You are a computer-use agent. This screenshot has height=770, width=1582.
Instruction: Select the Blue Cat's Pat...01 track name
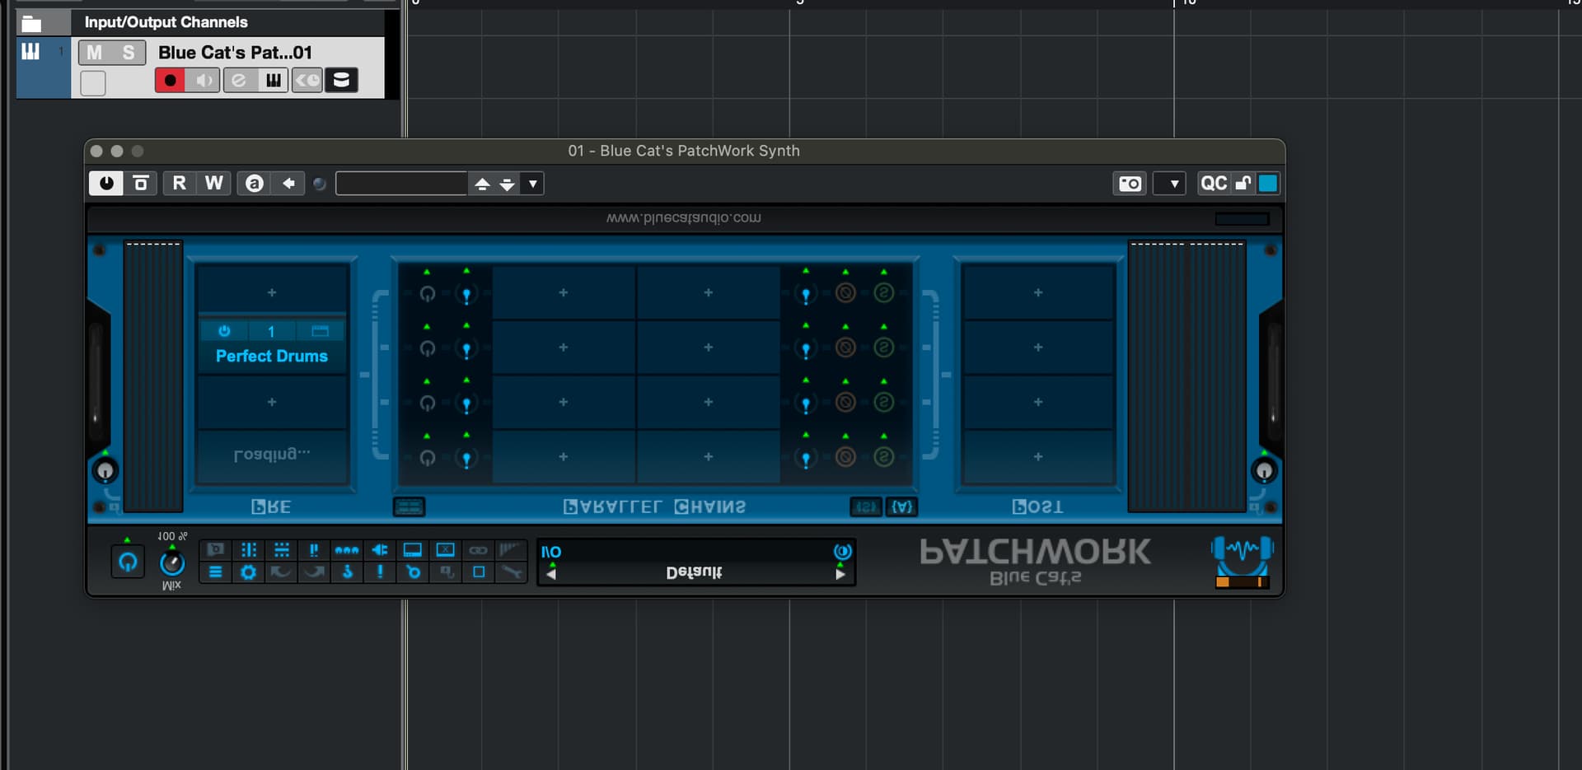tap(235, 53)
